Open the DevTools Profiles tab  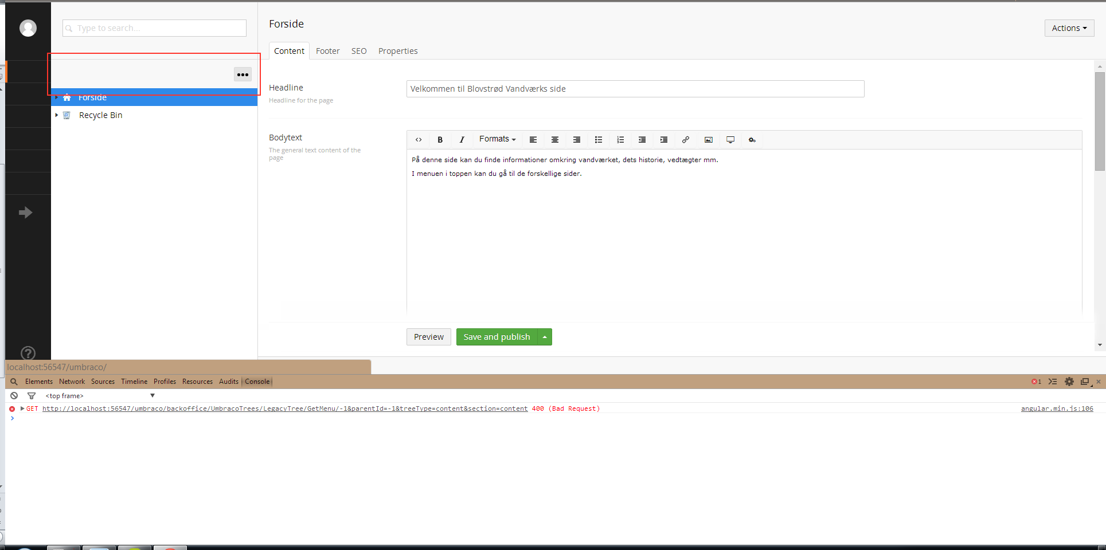[165, 382]
